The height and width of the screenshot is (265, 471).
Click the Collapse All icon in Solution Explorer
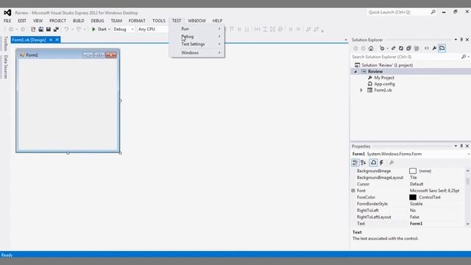coord(408,49)
